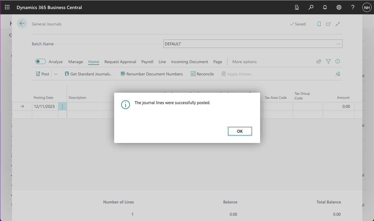374x221 pixels.
Task: Collapse the page with the shrink icon
Action: (x=338, y=24)
